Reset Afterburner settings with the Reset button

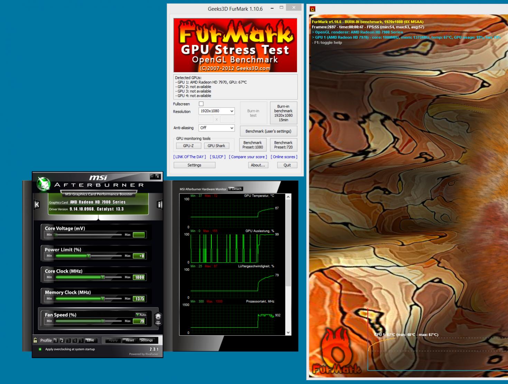click(x=130, y=340)
